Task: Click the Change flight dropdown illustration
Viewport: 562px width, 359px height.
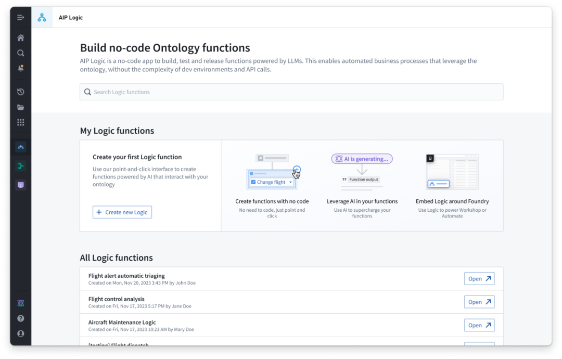Action: [272, 182]
